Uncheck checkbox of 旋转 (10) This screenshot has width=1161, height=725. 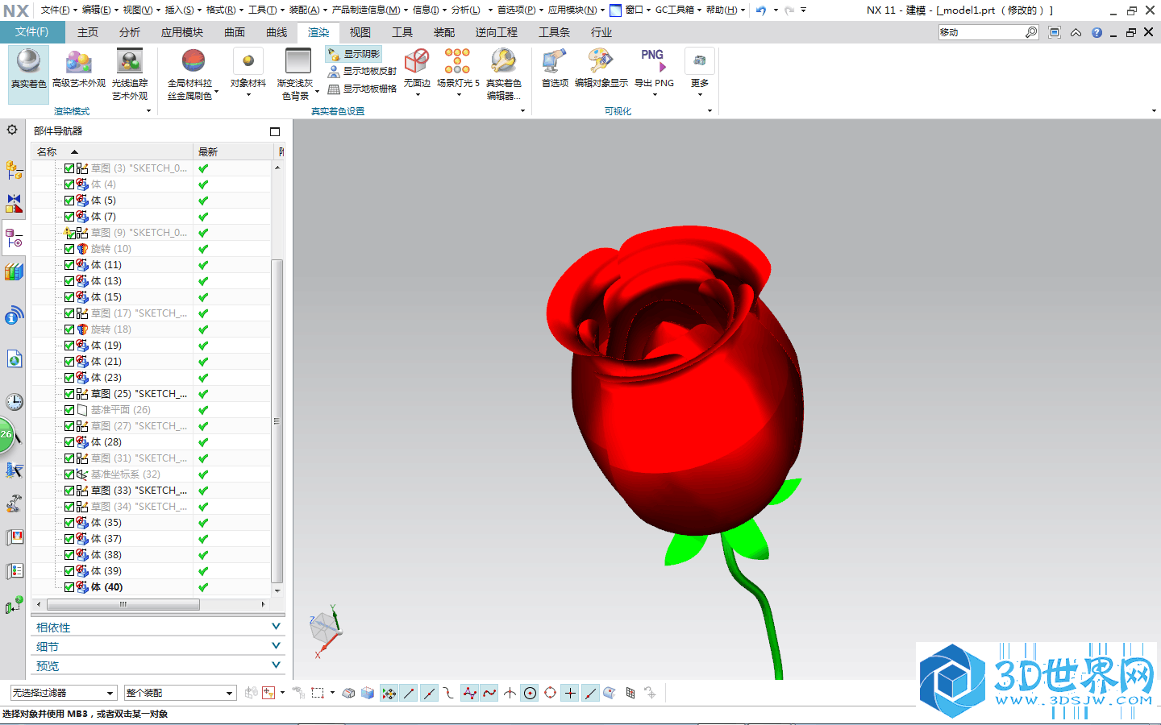(x=69, y=249)
